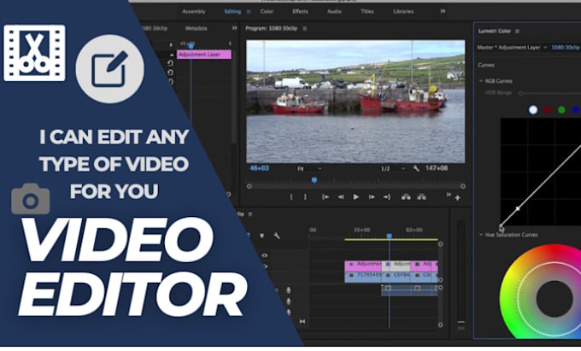This screenshot has height=351, width=581.
Task: Click the 30+00 timeline ruler label
Action: coord(361,230)
